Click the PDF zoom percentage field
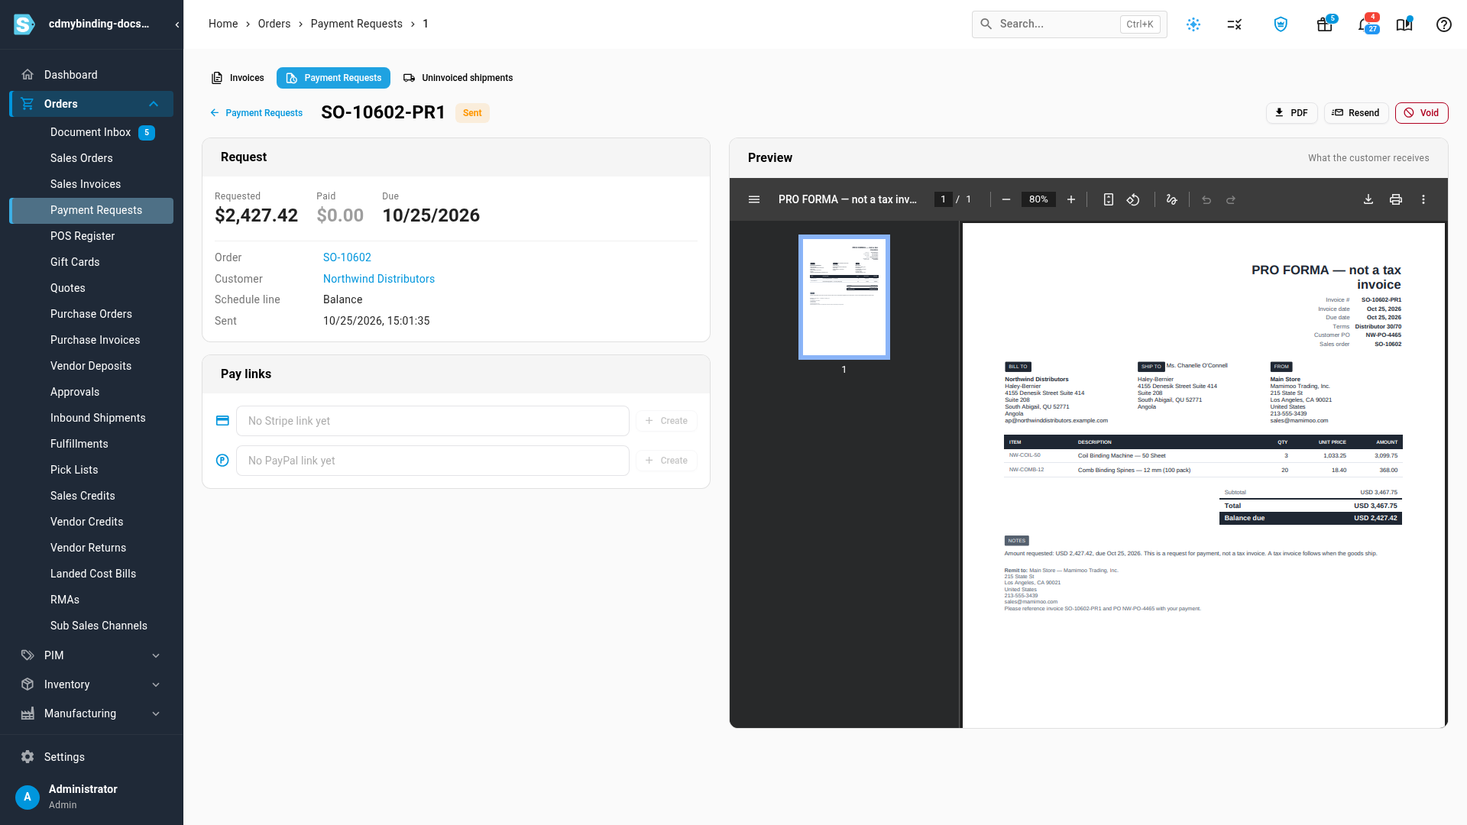 coord(1038,199)
